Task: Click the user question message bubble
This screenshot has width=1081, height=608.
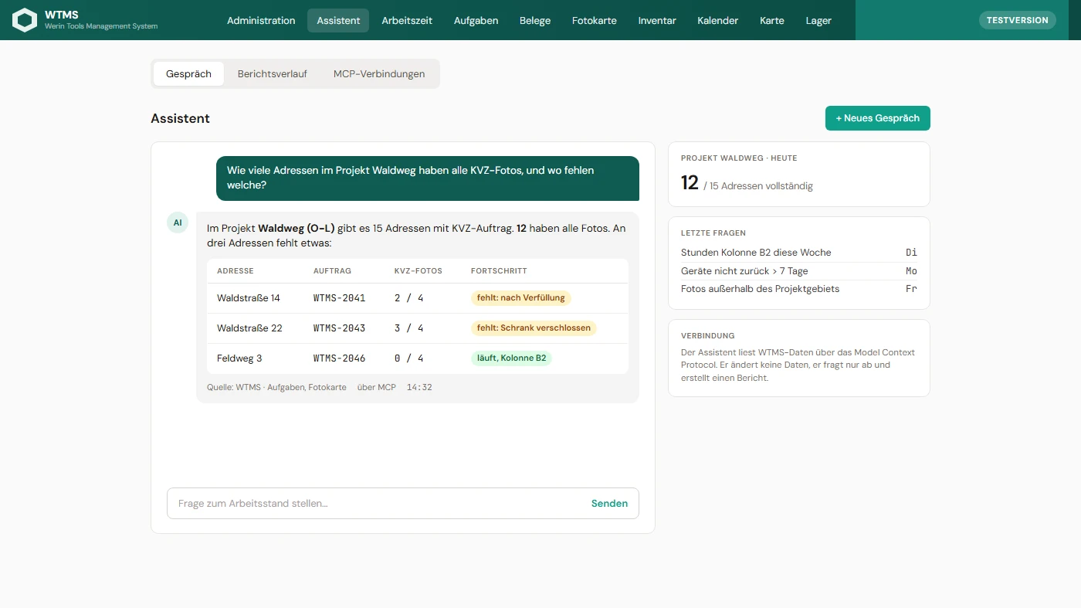Action: coord(428,178)
